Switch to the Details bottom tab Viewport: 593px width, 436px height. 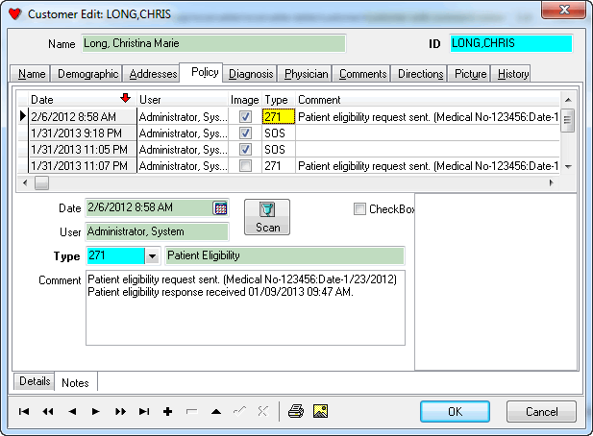(x=34, y=381)
